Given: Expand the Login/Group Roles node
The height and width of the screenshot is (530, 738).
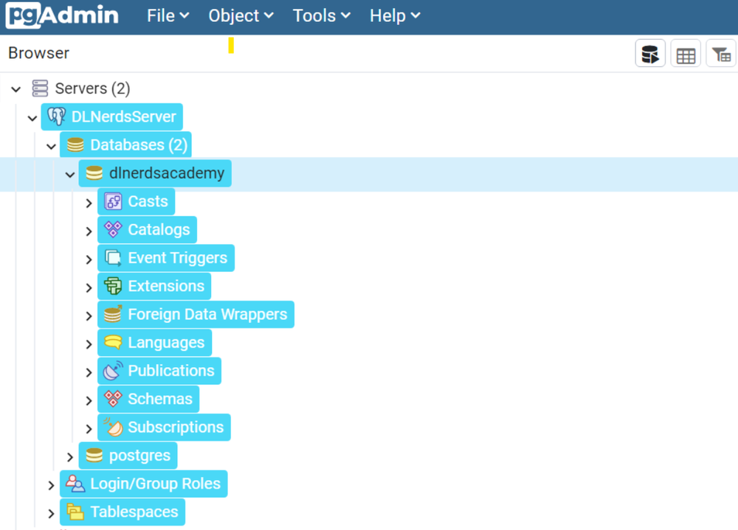Looking at the screenshot, I should [51, 485].
